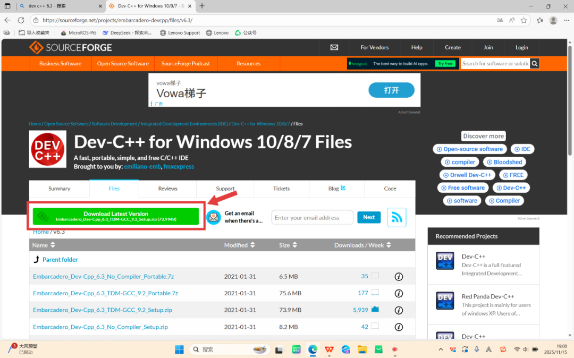The width and height of the screenshot is (574, 358).
Task: Sort file list by Size
Action: (x=288, y=245)
